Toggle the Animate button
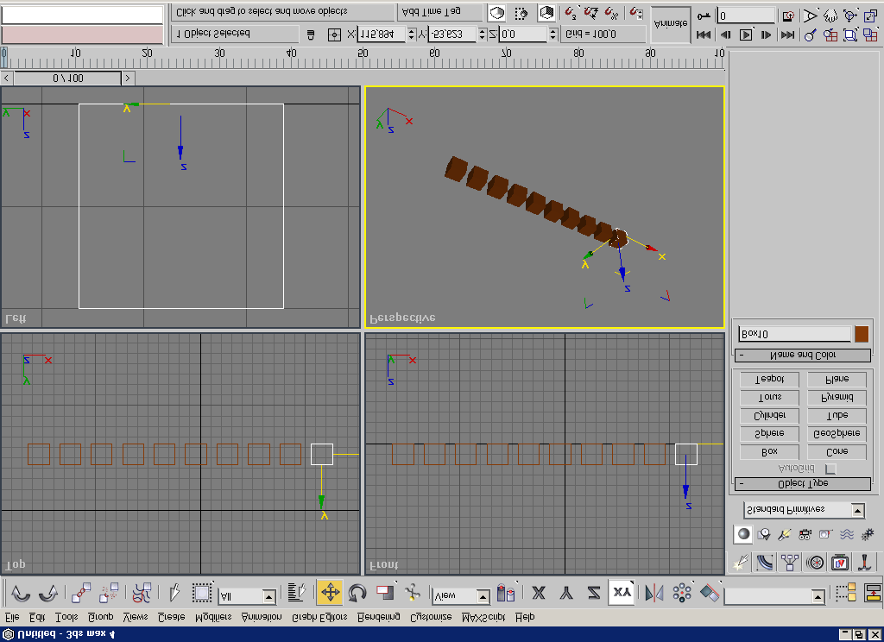 [671, 24]
